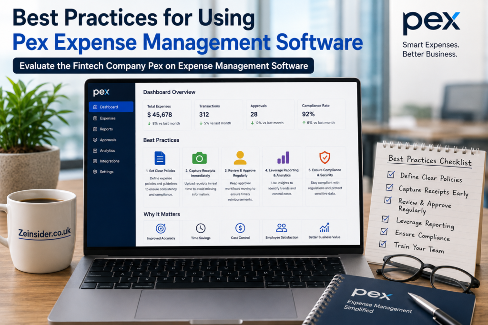The image size is (488, 325).
Task: Click the 2. Capture Receipts Immediately title
Action: click(201, 173)
